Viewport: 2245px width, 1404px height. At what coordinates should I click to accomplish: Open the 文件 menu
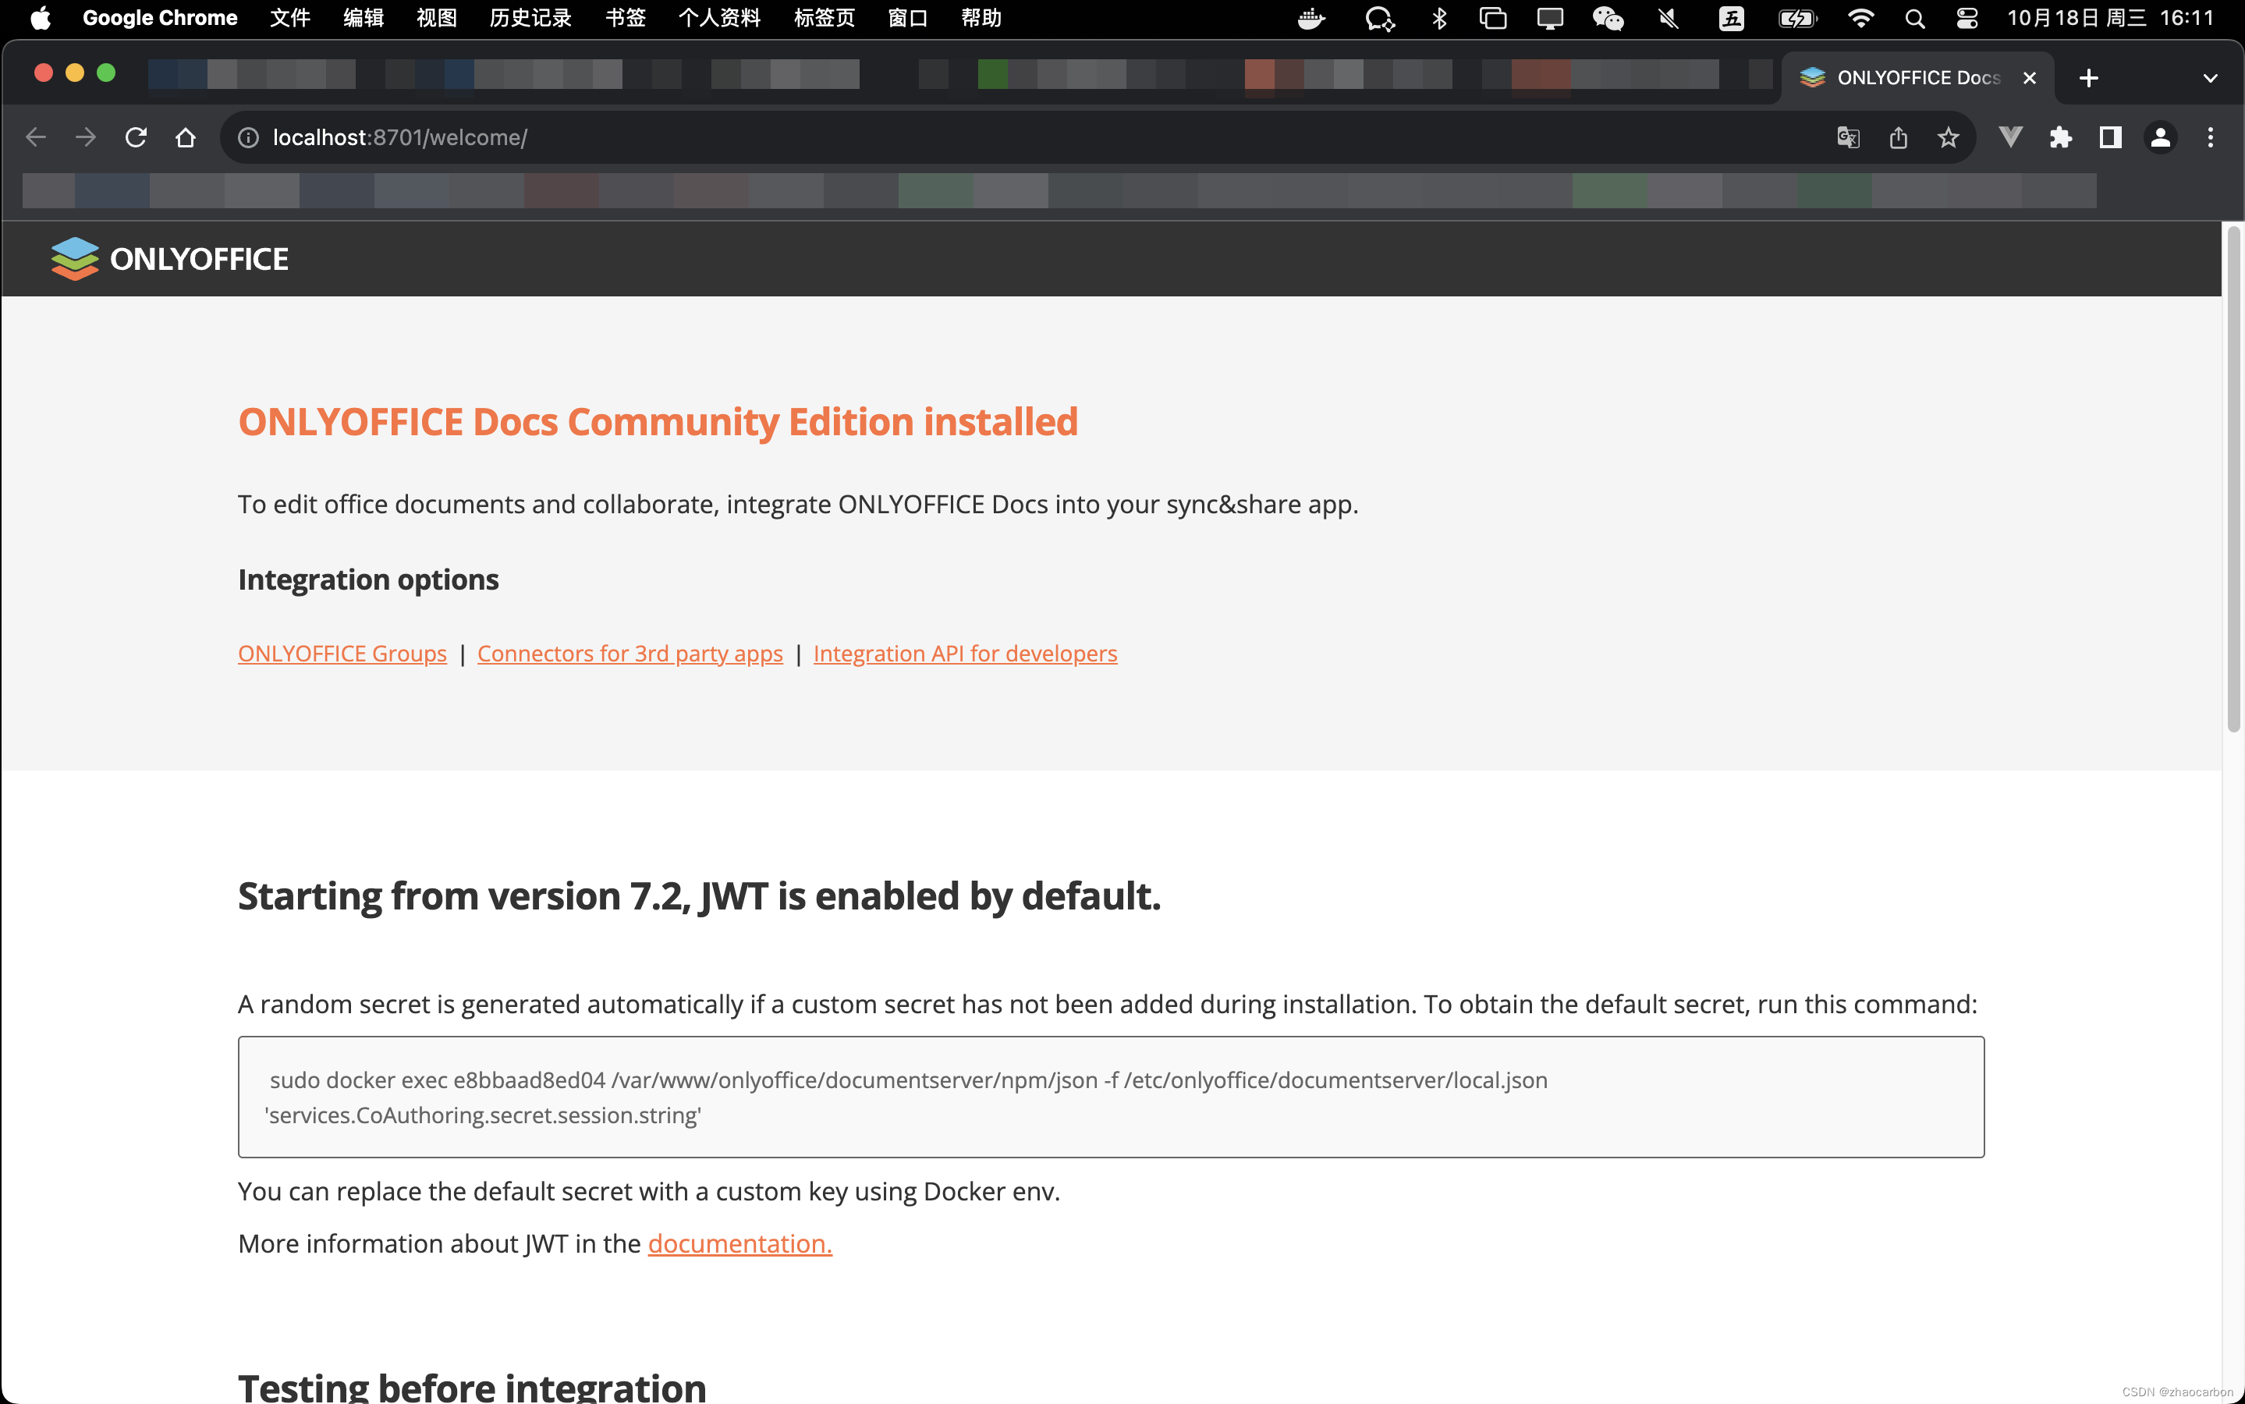[x=289, y=19]
